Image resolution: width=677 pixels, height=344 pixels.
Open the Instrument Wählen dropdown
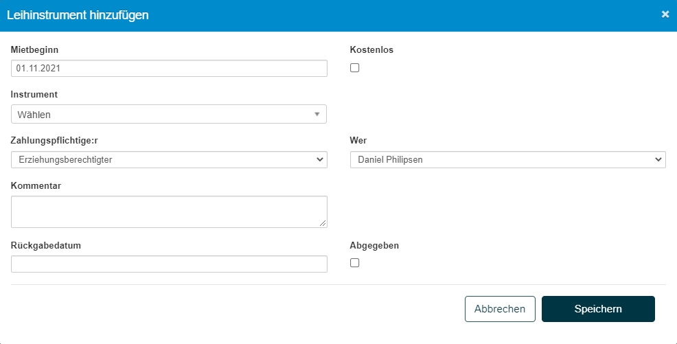point(169,115)
